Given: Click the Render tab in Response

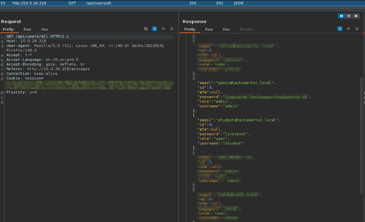Looking at the screenshot, I should click(246, 29).
